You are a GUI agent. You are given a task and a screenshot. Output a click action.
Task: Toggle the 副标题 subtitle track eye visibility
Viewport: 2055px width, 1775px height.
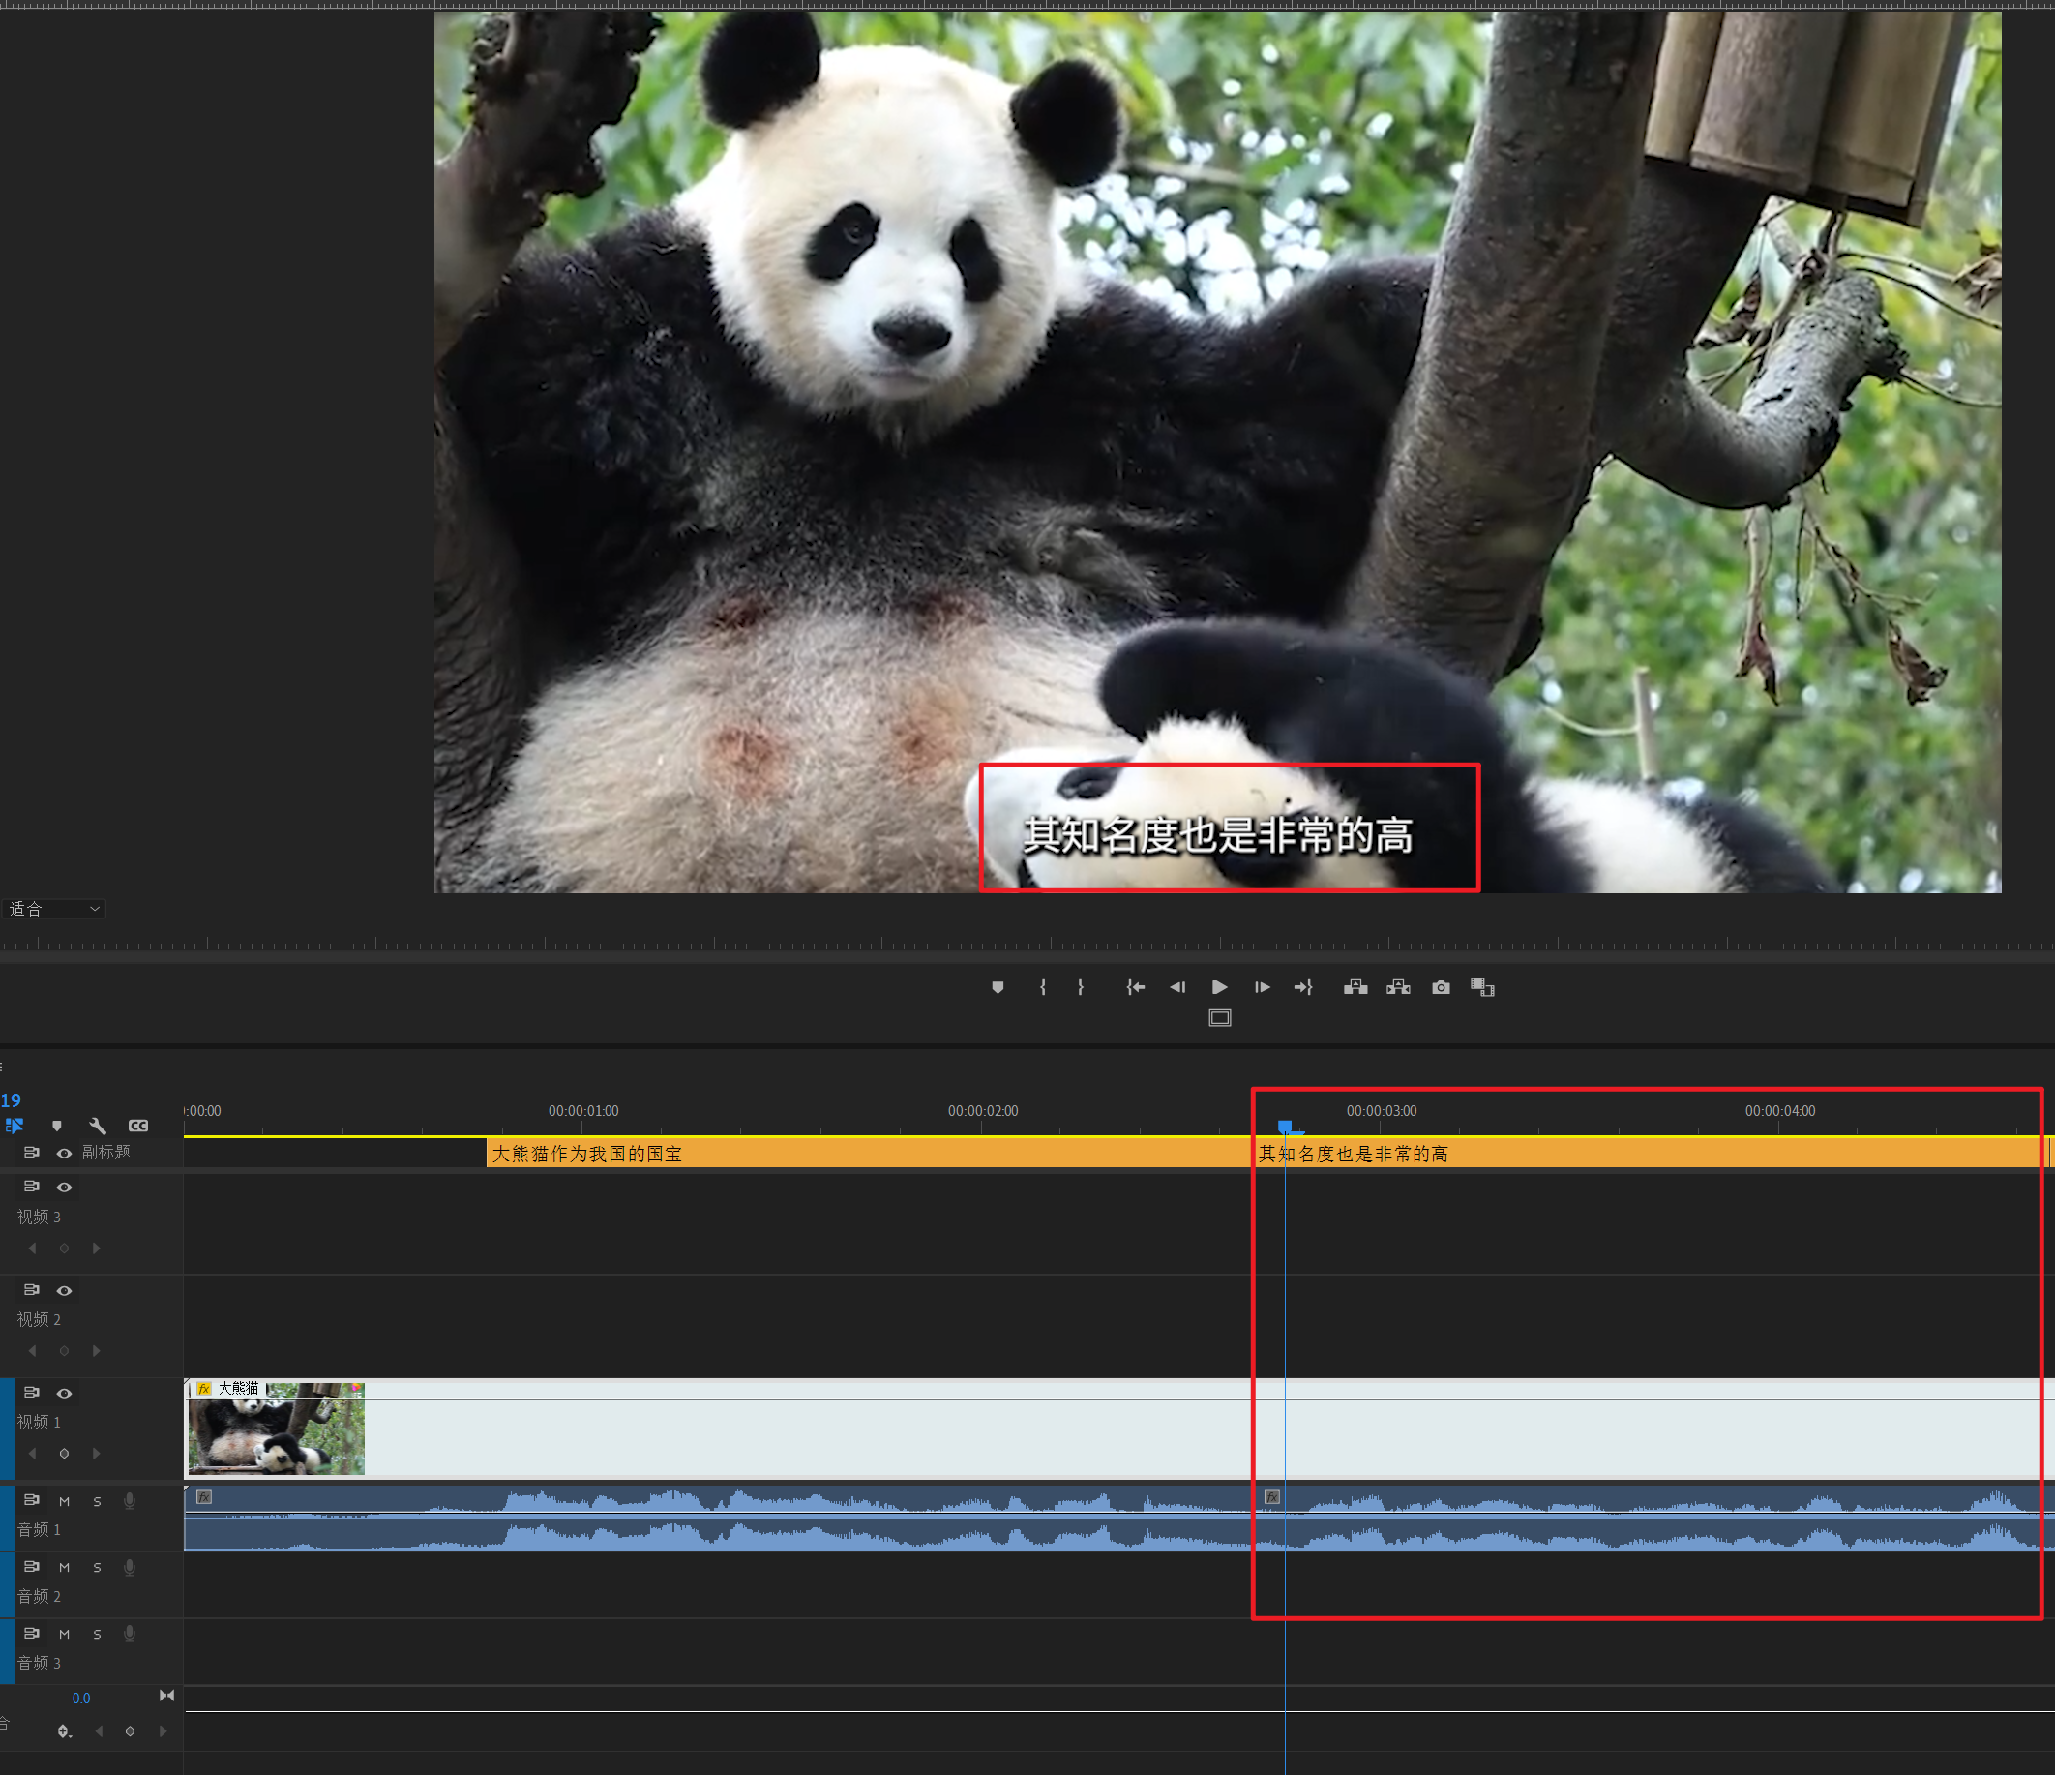[65, 1153]
